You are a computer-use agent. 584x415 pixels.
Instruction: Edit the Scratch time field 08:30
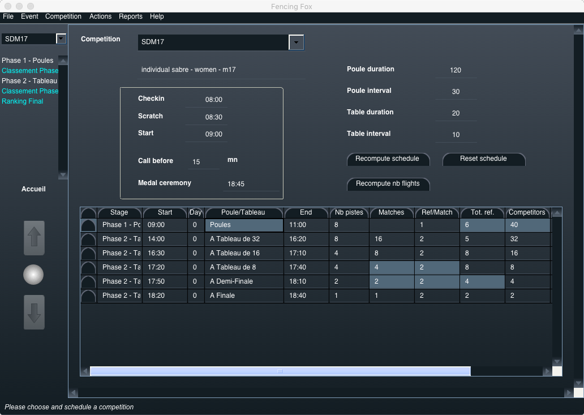207,117
